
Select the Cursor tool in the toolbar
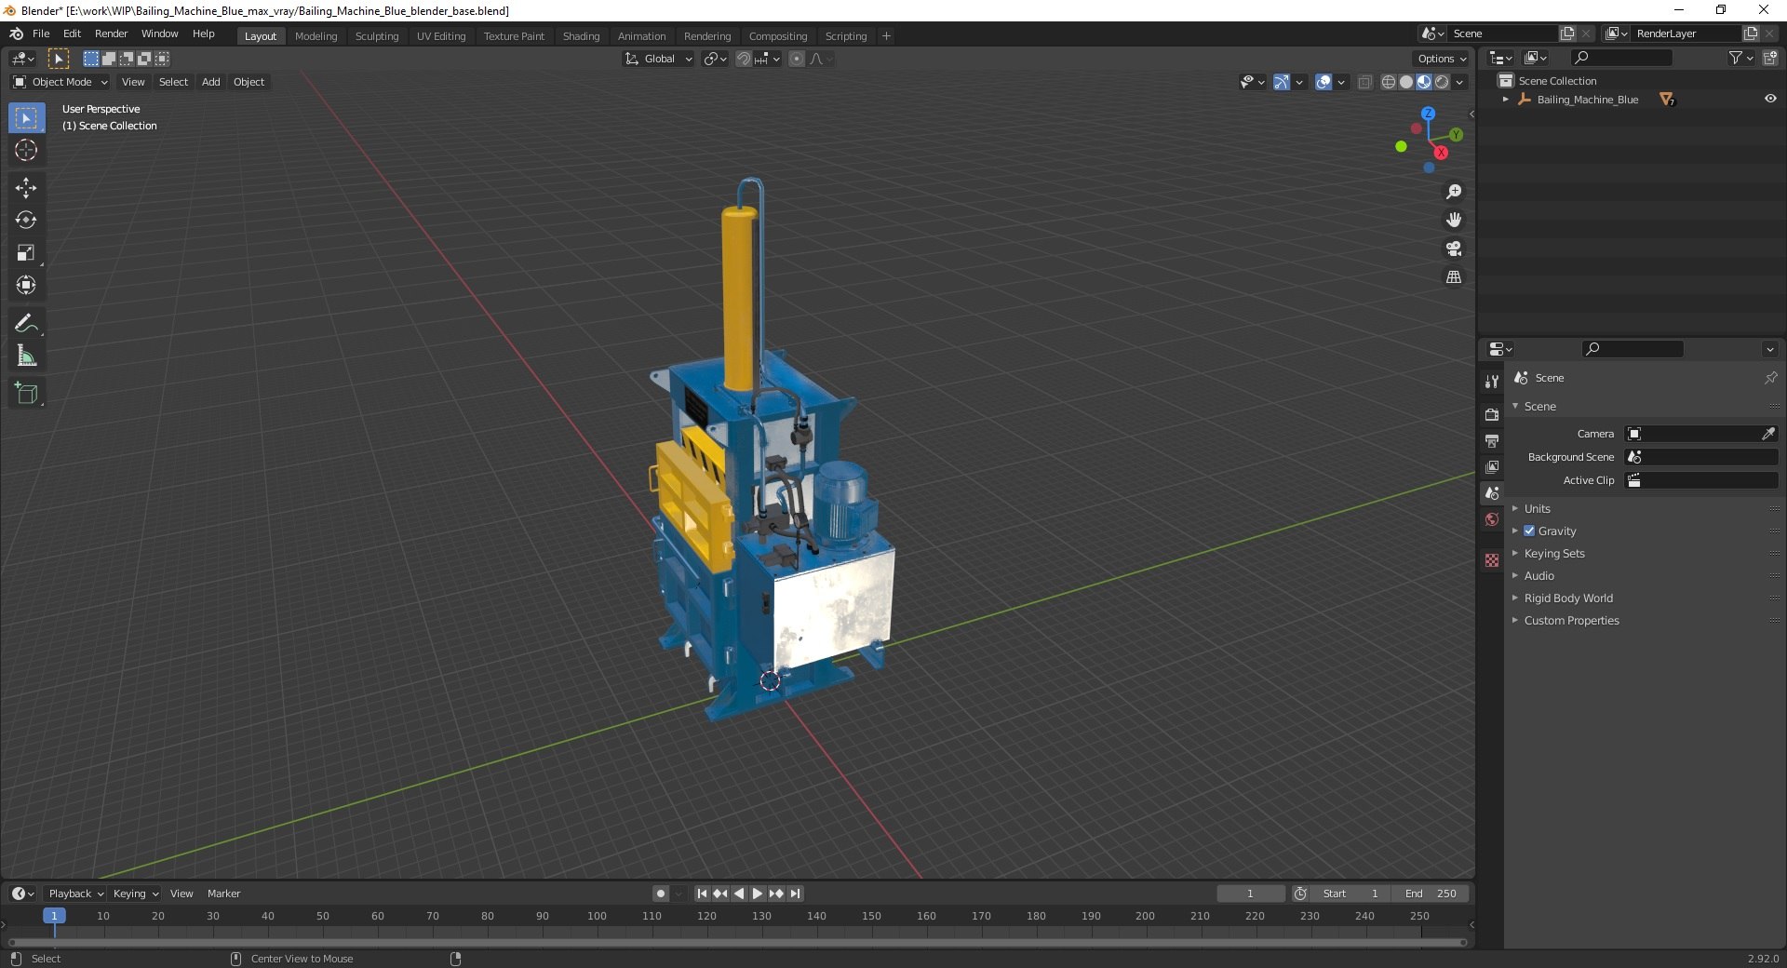click(x=26, y=150)
